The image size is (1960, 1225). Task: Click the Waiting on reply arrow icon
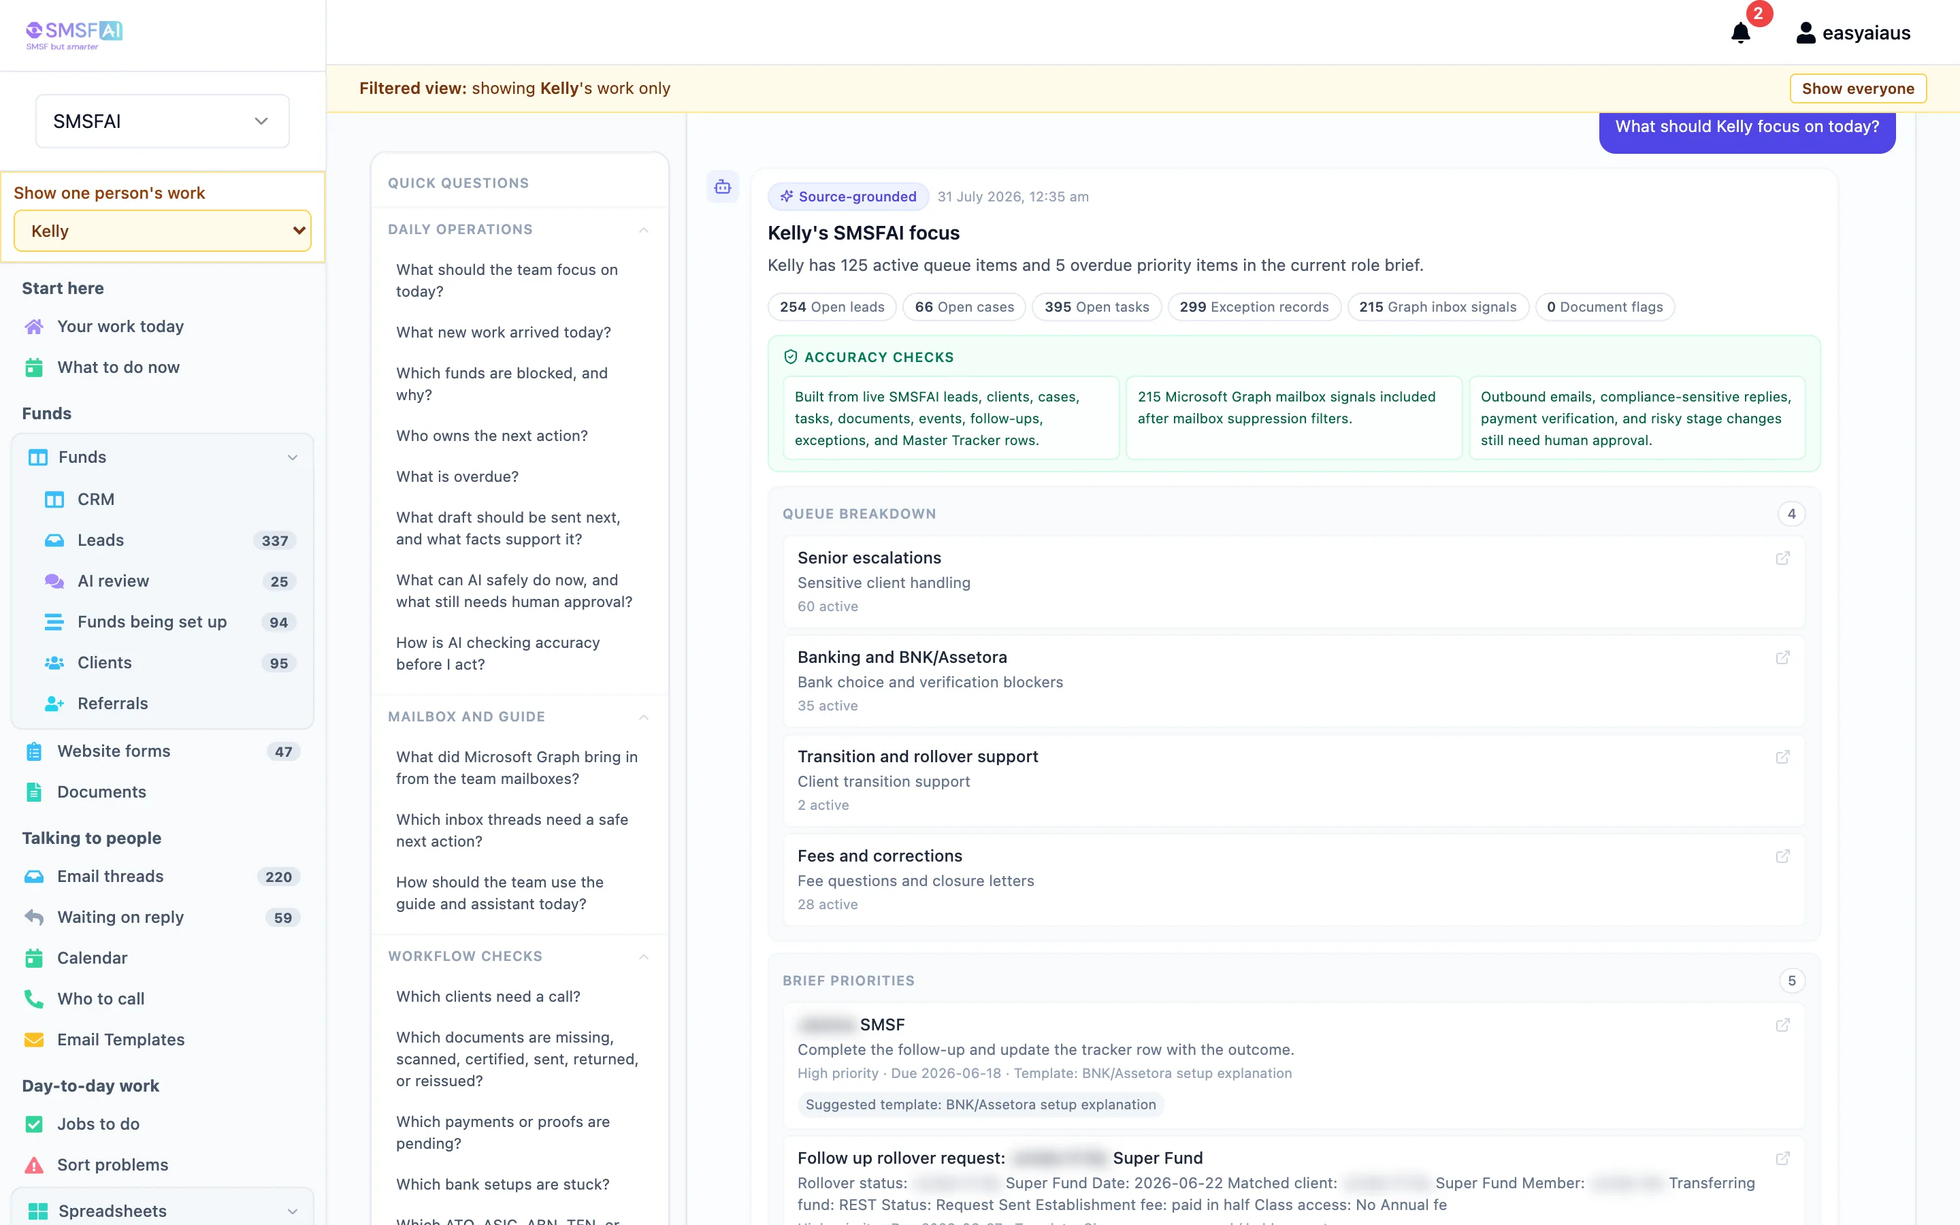34,917
